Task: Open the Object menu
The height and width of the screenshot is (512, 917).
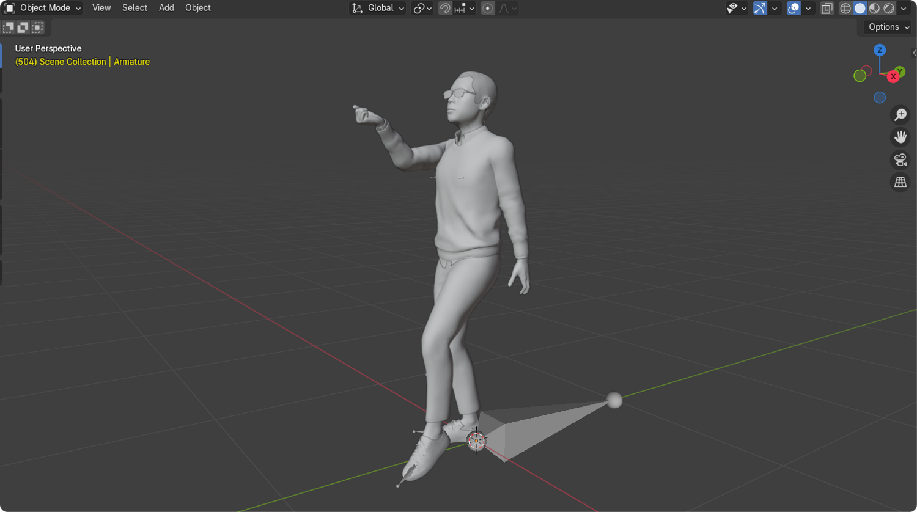Action: pos(198,8)
